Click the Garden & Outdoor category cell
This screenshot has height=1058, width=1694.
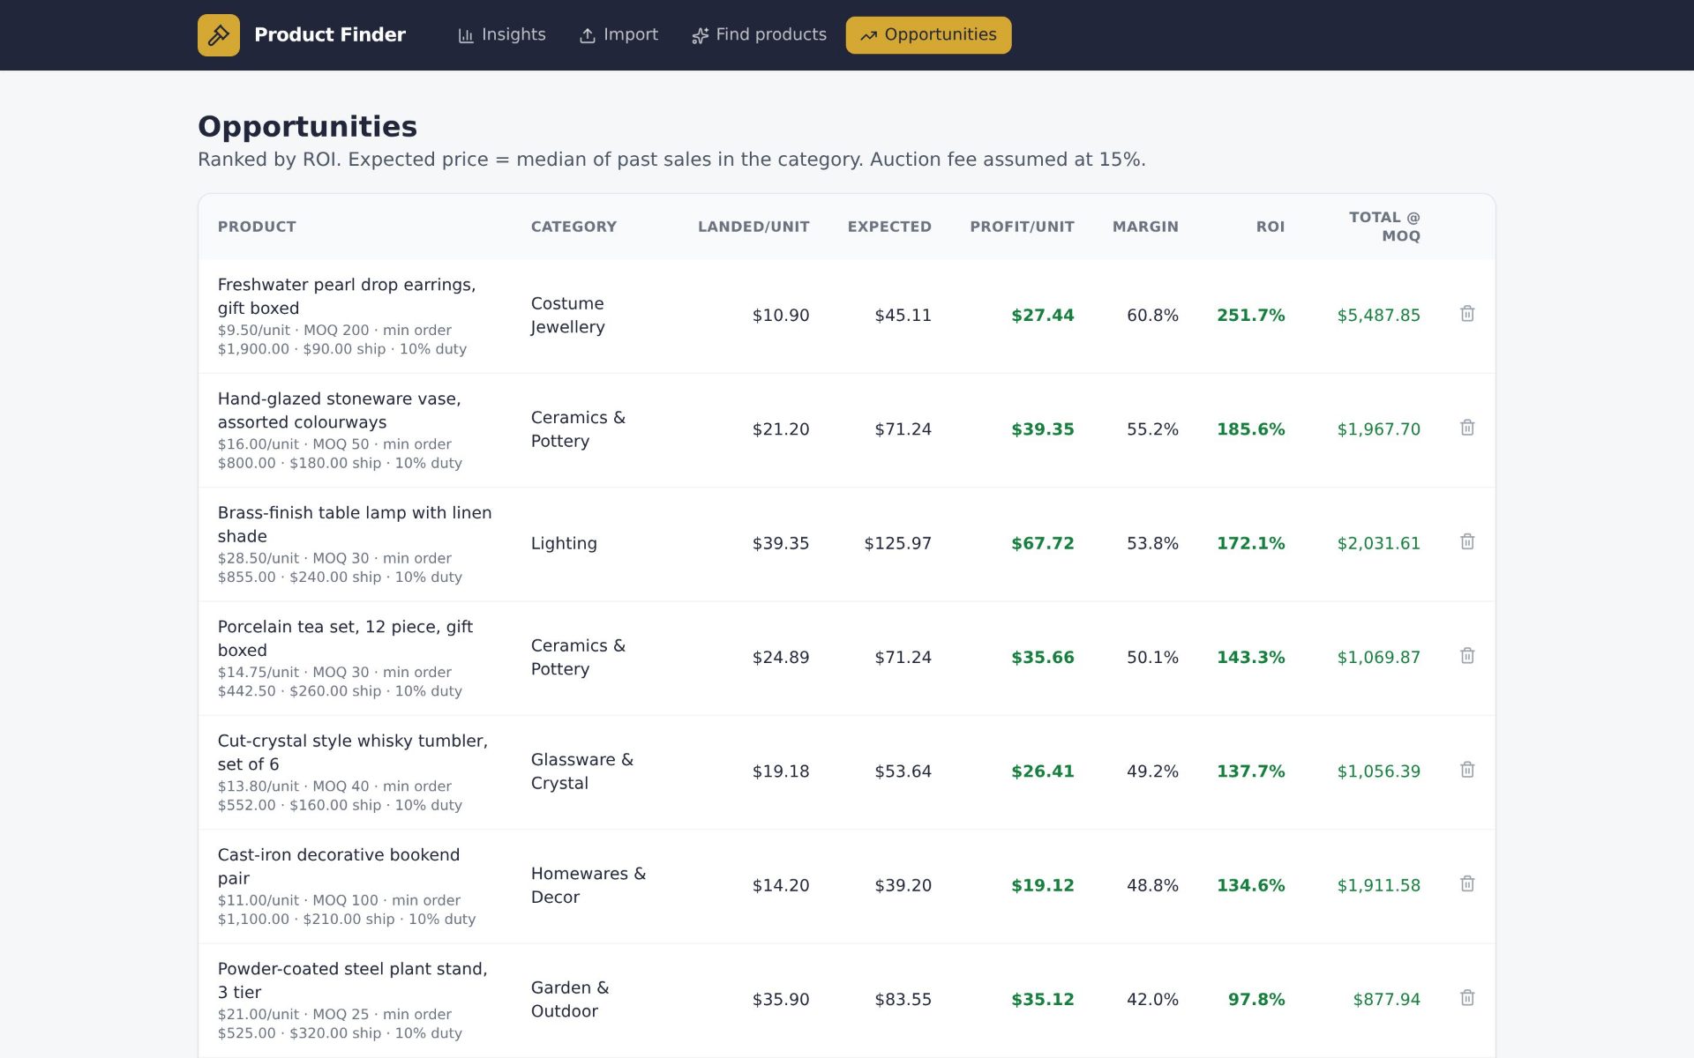pyautogui.click(x=570, y=999)
